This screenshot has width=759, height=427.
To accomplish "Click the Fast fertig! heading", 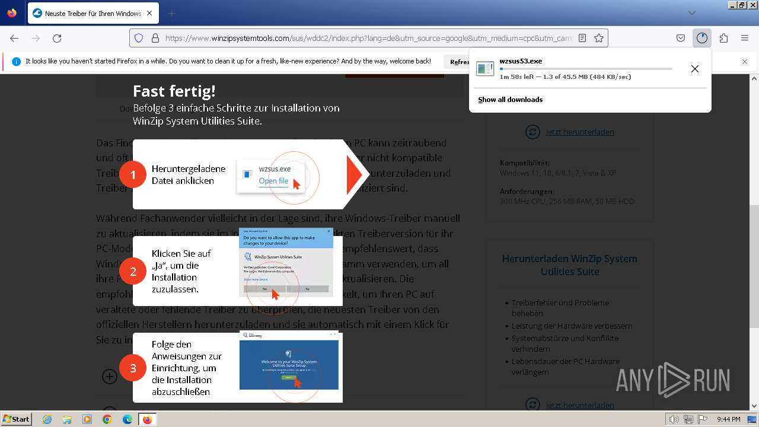I will point(174,91).
